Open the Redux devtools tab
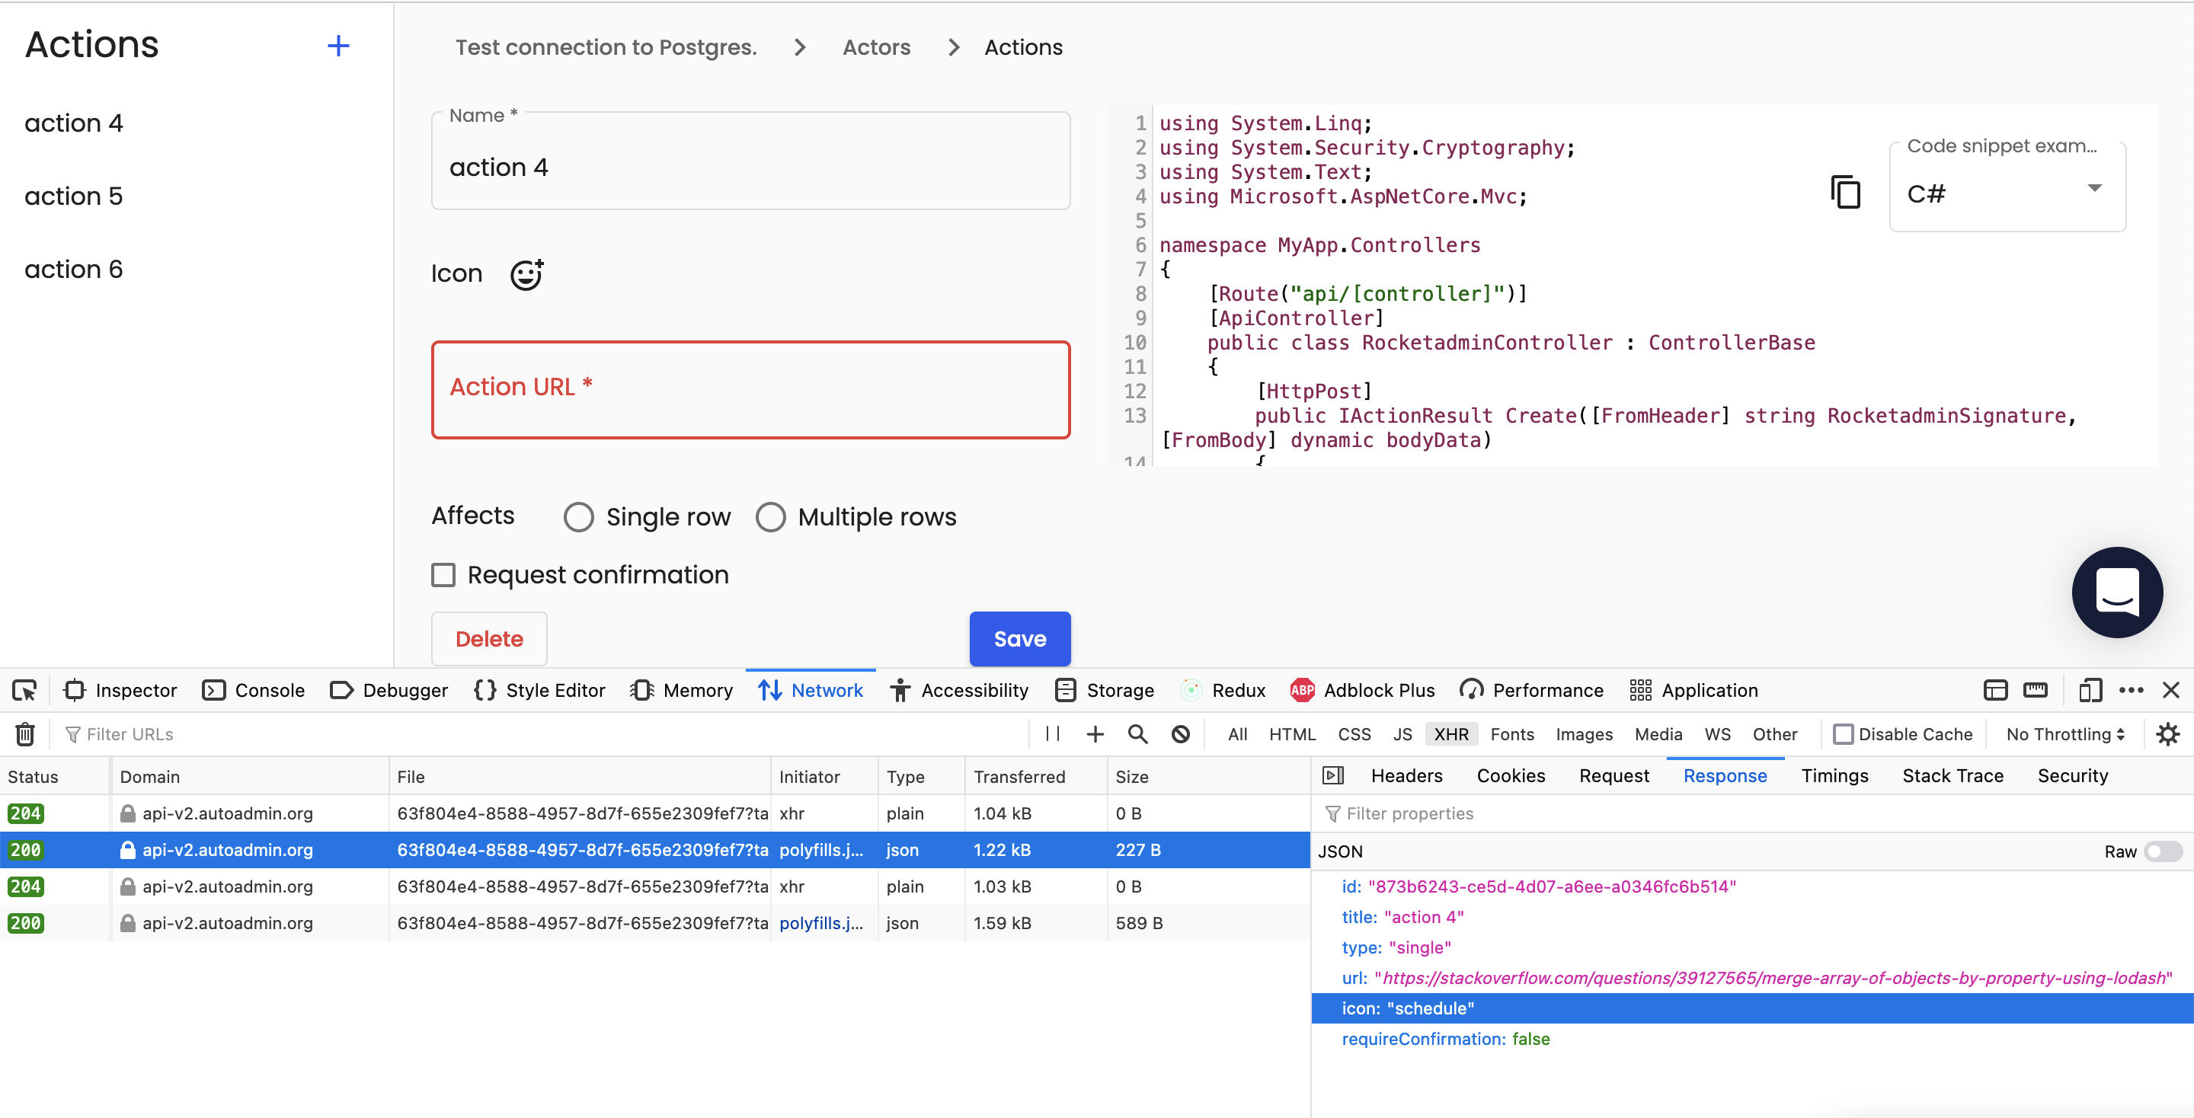The image size is (2194, 1118). 1222,690
